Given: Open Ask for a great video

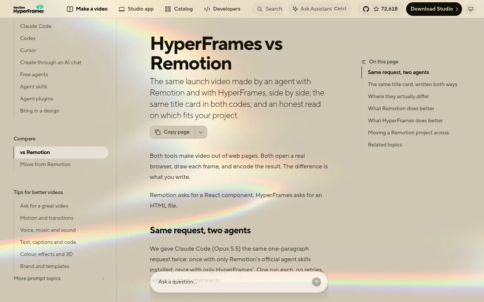Looking at the screenshot, I should point(44,206).
